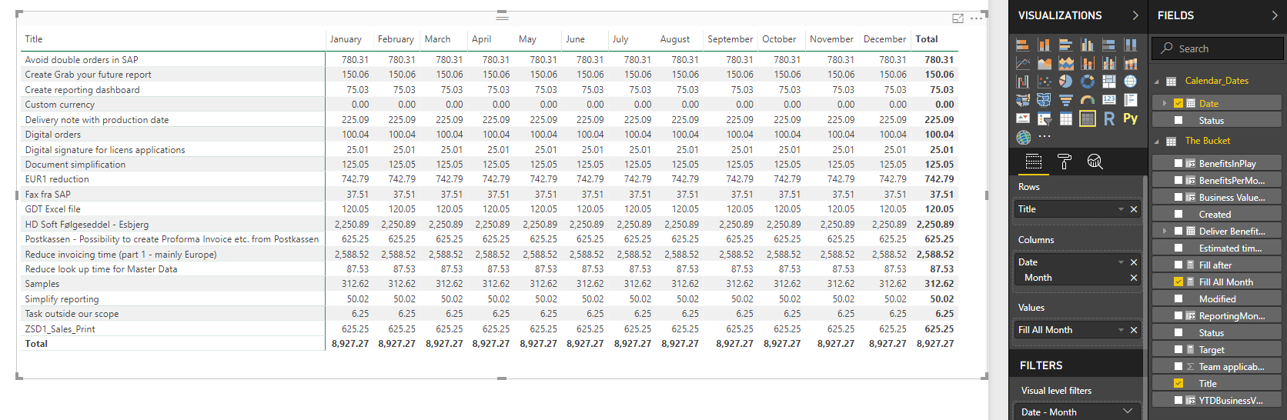
Task: Select the Python (Py) visual
Action: pyautogui.click(x=1131, y=118)
